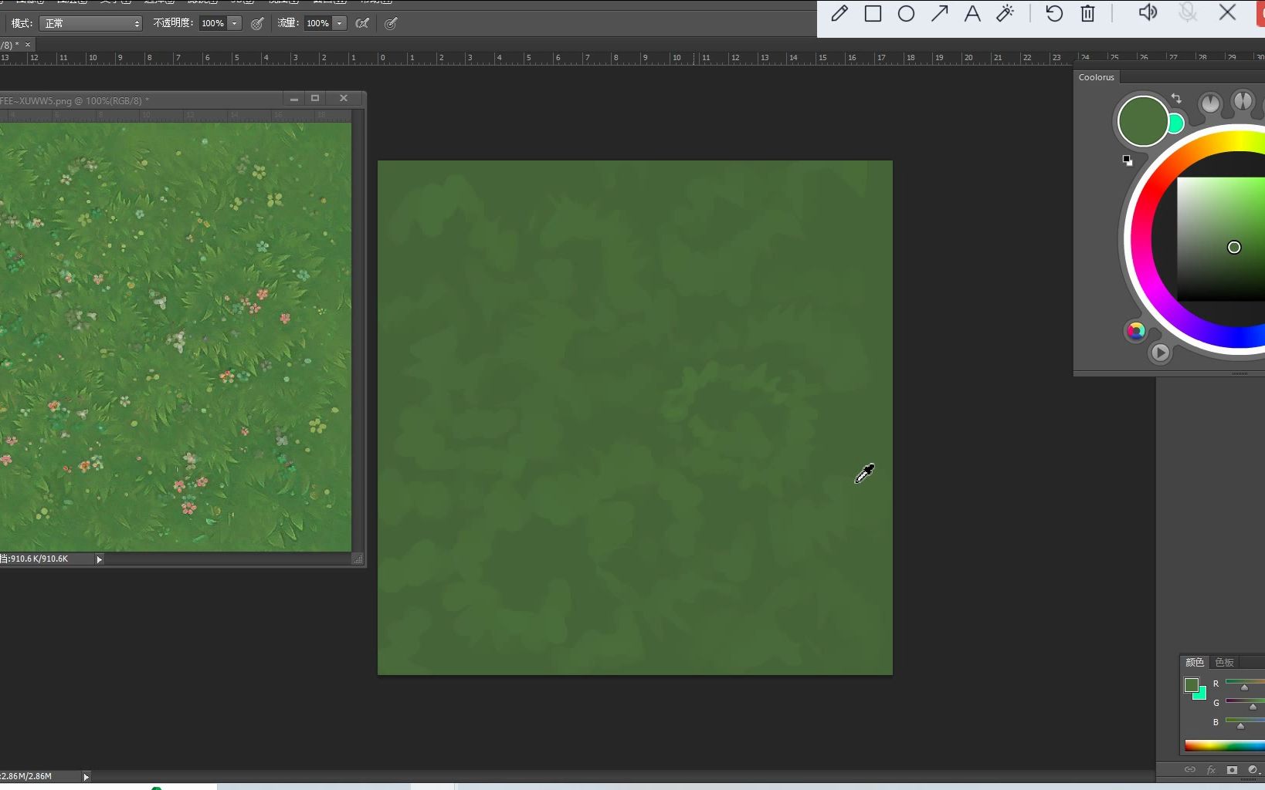Image resolution: width=1265 pixels, height=790 pixels.
Task: Click the Coolorus cyan background color circle
Action: click(1177, 123)
